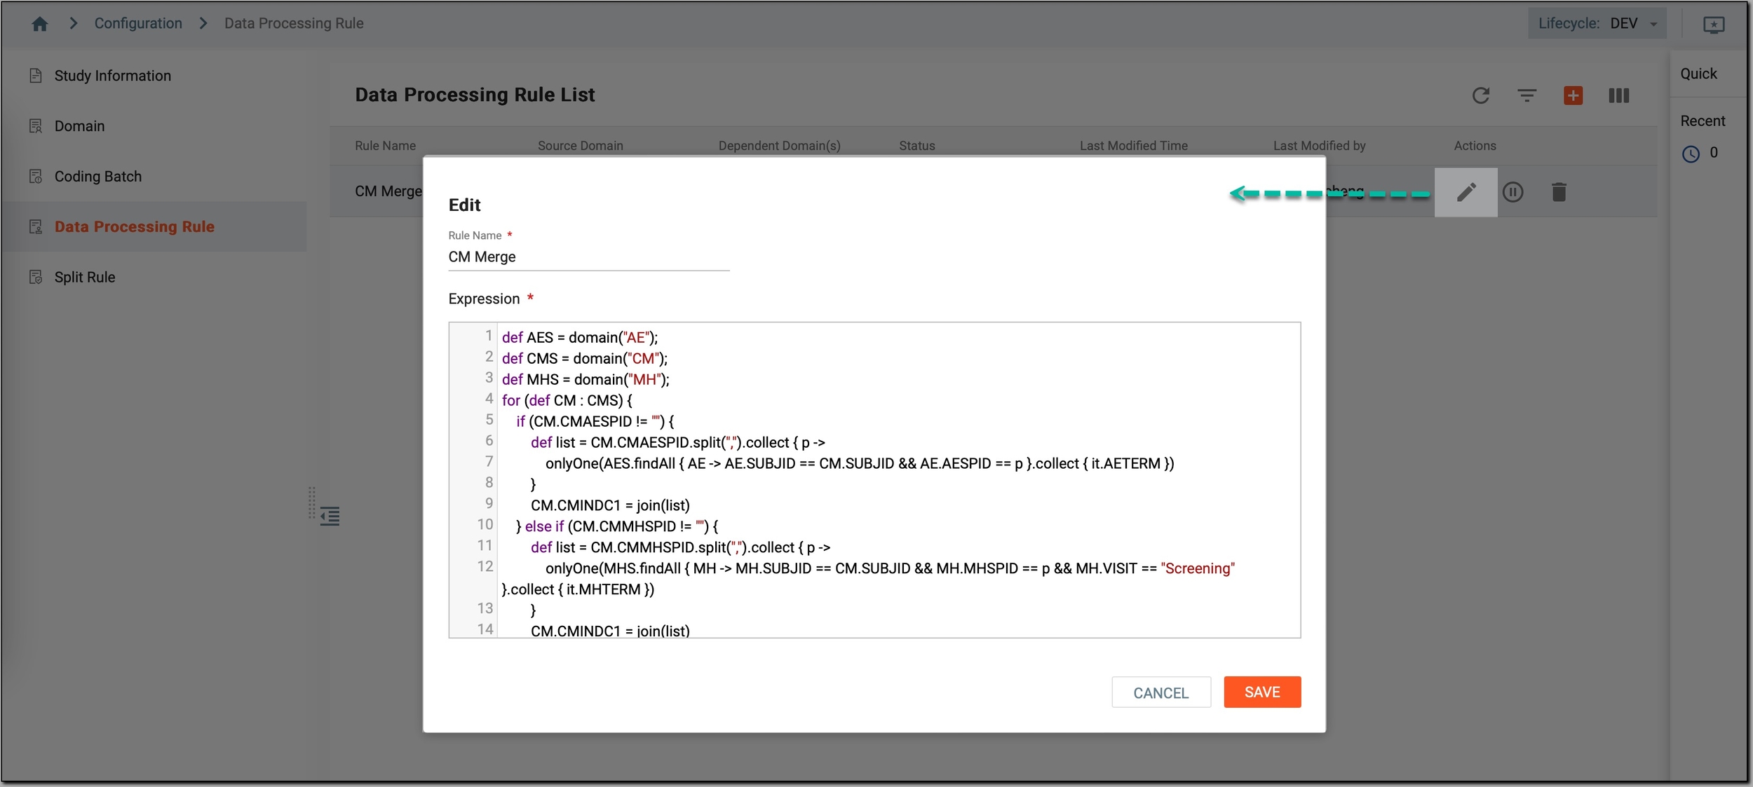Viewport: 1753px width, 787px height.
Task: Open Study Information in sidebar
Action: pos(112,76)
